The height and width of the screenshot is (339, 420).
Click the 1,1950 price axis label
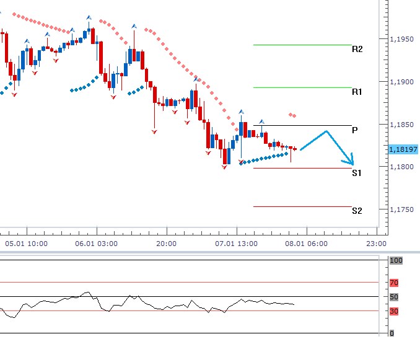401,39
